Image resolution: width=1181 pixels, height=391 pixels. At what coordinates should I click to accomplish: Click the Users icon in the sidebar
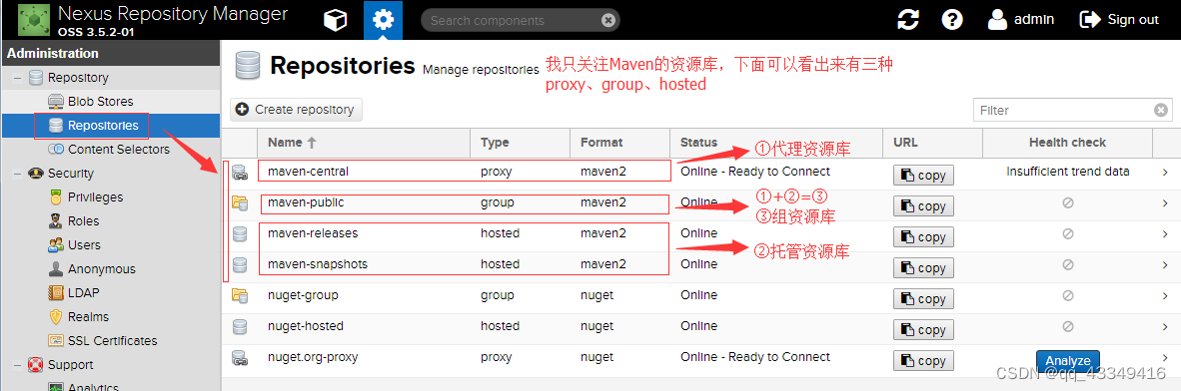click(55, 245)
